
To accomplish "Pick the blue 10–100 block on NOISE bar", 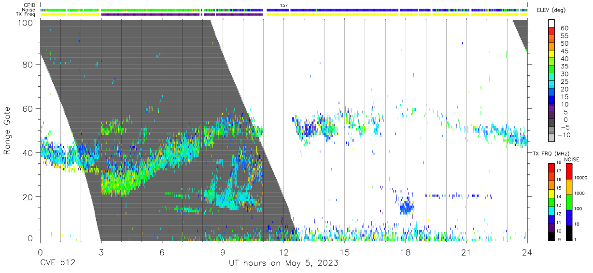I will click(569, 217).
